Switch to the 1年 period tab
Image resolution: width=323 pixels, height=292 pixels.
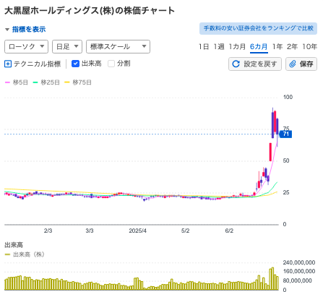[x=277, y=46]
